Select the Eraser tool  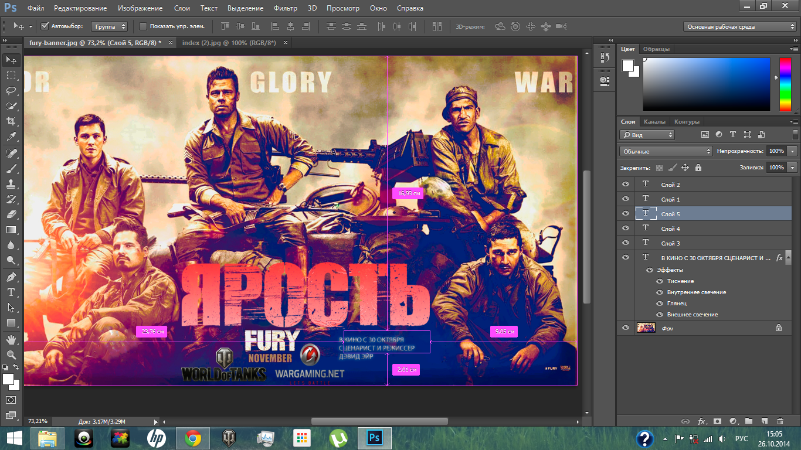pos(11,214)
